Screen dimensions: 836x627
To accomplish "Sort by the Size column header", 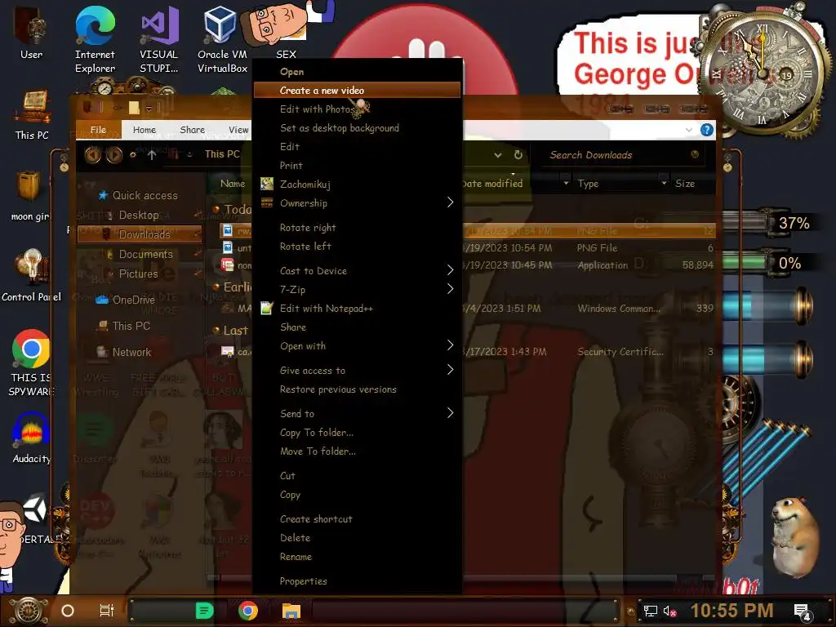I will click(685, 184).
